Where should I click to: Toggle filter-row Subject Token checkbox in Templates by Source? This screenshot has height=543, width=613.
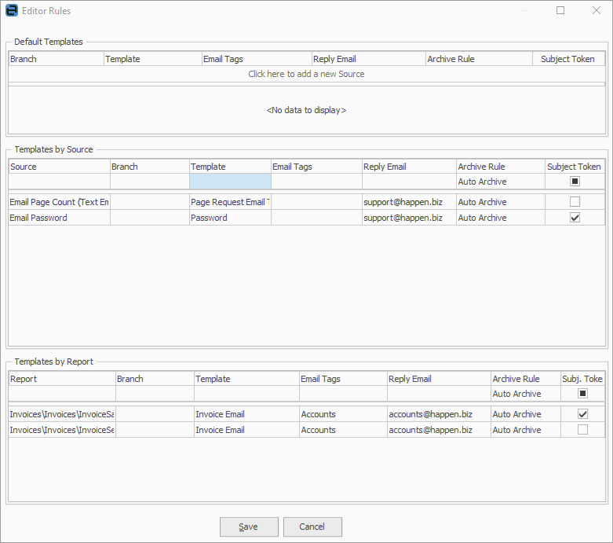coord(575,182)
